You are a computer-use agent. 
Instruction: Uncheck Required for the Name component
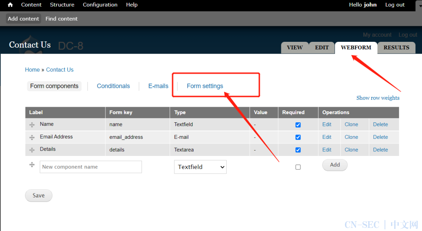[298, 125]
